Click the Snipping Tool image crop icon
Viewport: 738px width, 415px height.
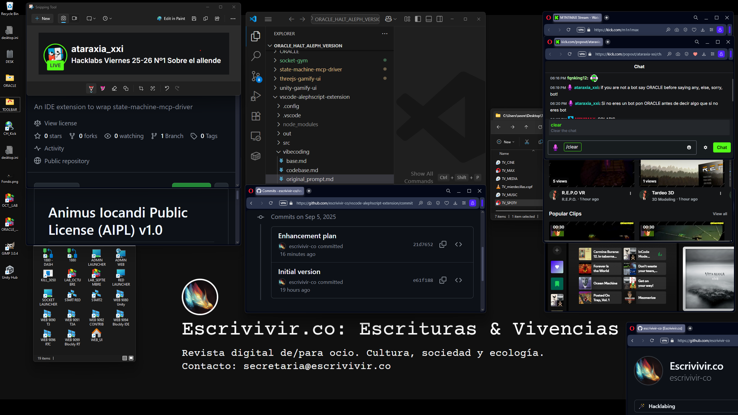[141, 88]
